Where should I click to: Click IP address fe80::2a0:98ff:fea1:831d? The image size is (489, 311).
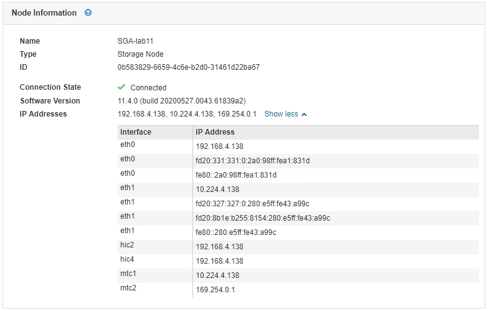click(235, 175)
